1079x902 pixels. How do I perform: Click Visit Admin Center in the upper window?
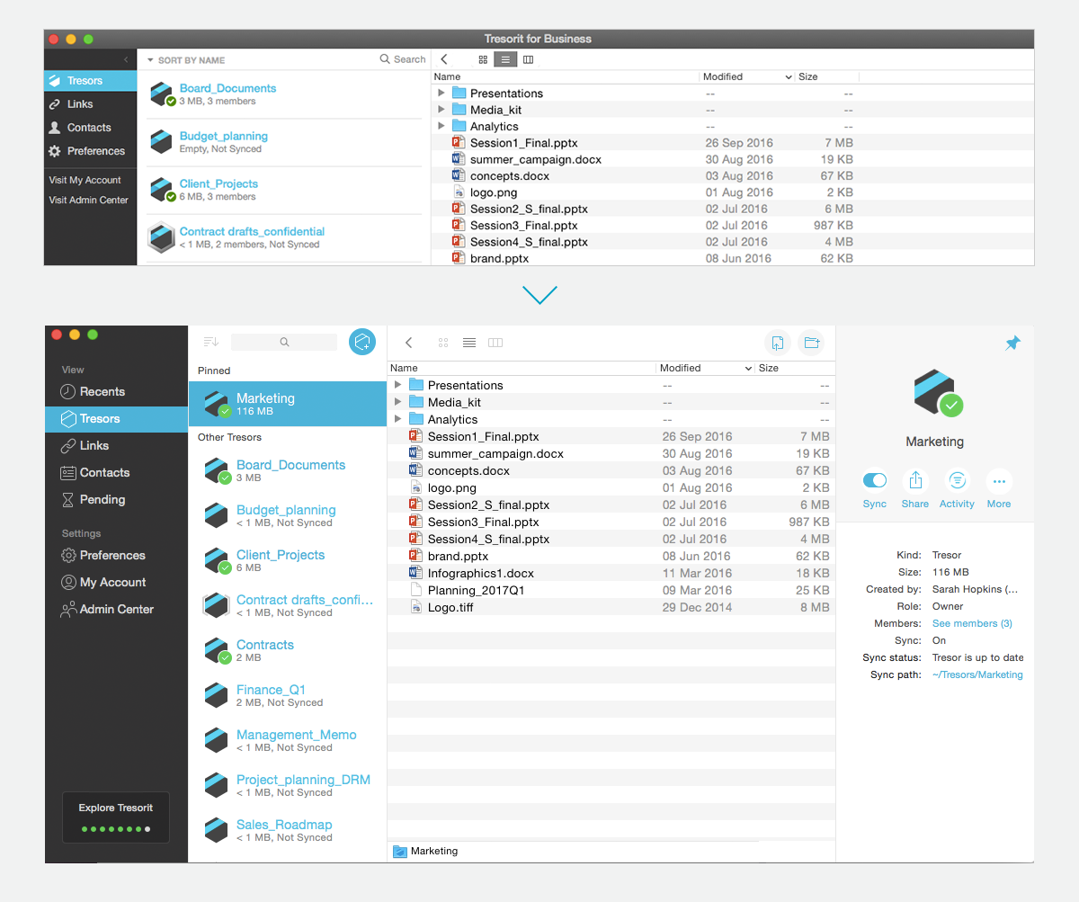(x=88, y=200)
